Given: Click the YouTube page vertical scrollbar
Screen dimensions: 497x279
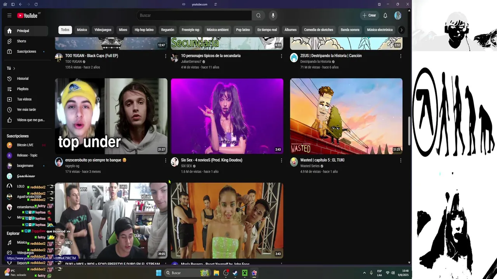Looking at the screenshot, I should (408, 132).
